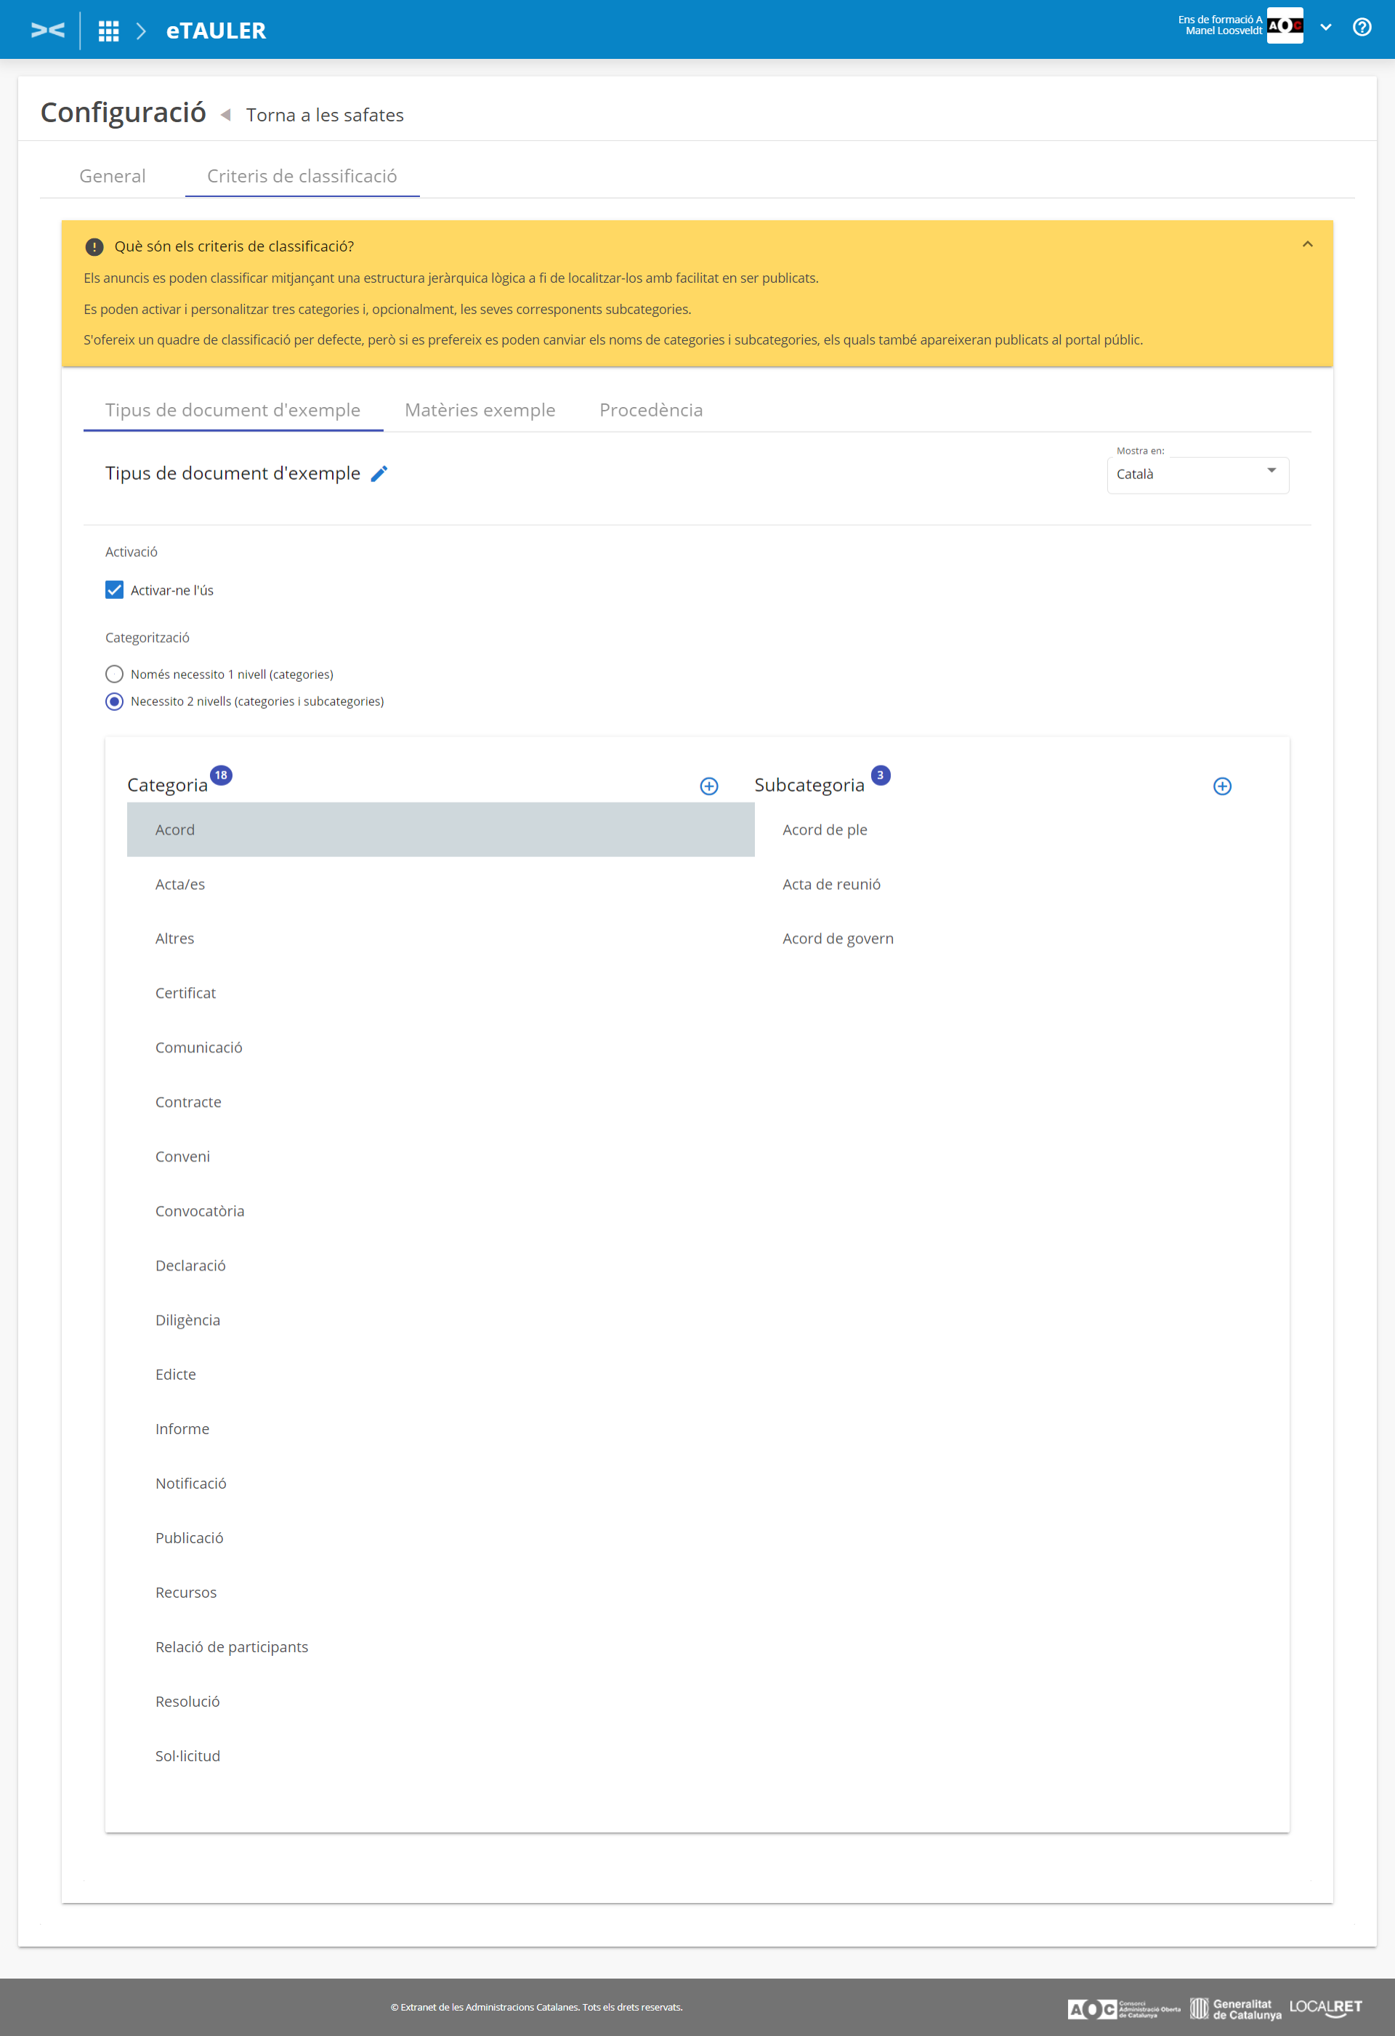The image size is (1395, 2036).
Task: Open the Procedència tab
Action: point(651,410)
